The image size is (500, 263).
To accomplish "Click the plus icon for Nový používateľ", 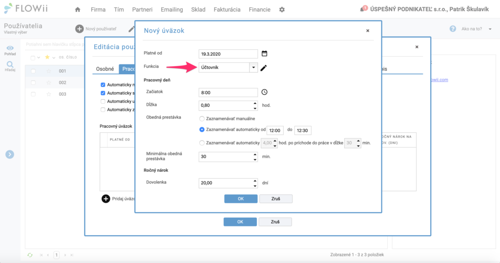I will tap(80, 29).
